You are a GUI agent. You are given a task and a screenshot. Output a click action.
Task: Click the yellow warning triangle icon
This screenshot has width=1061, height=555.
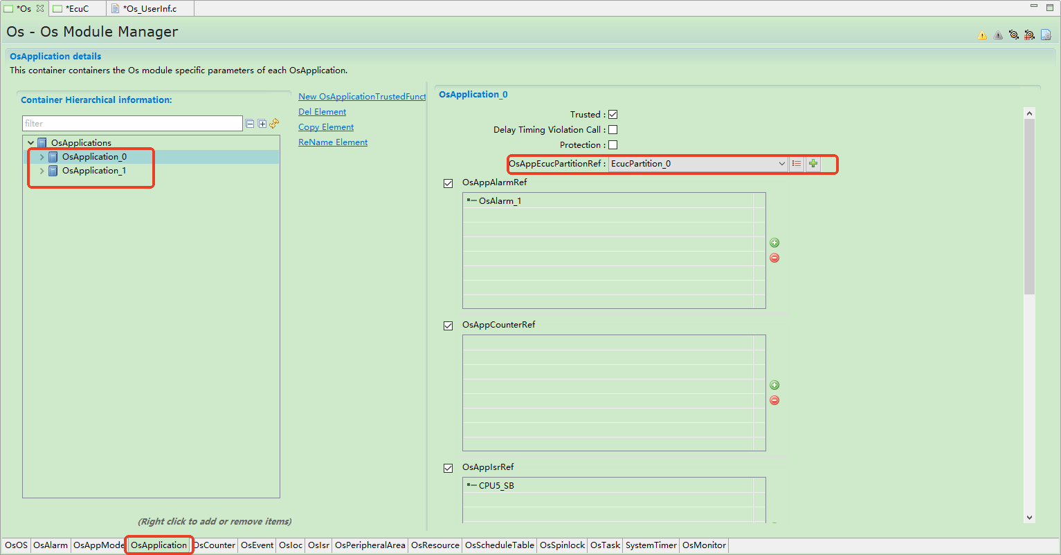[x=982, y=35]
